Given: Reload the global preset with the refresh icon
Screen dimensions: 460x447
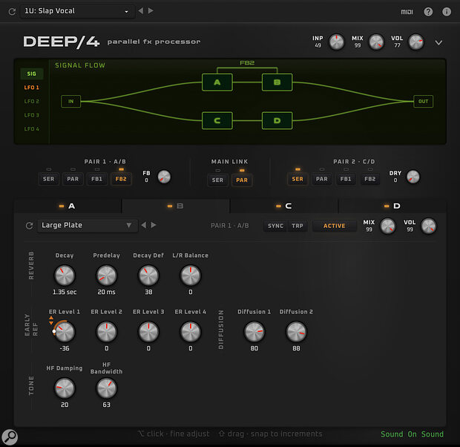Looking at the screenshot, I should [x=12, y=11].
